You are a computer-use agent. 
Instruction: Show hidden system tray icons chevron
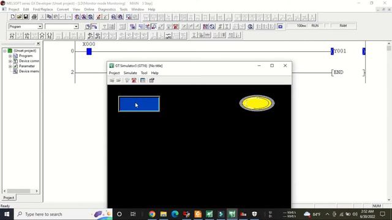[327, 214]
